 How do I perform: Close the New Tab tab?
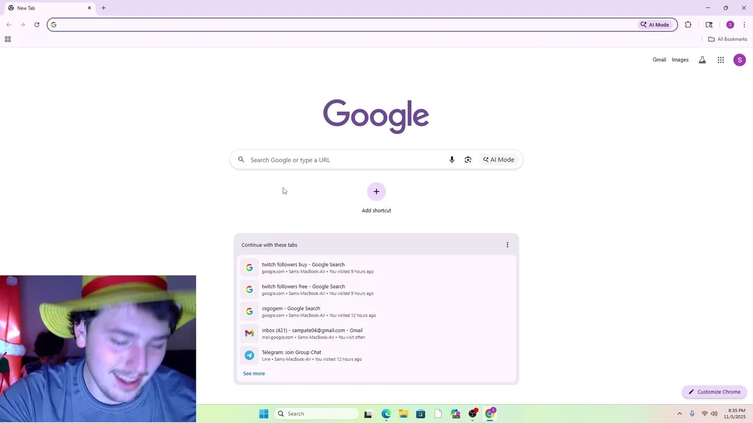(89, 8)
